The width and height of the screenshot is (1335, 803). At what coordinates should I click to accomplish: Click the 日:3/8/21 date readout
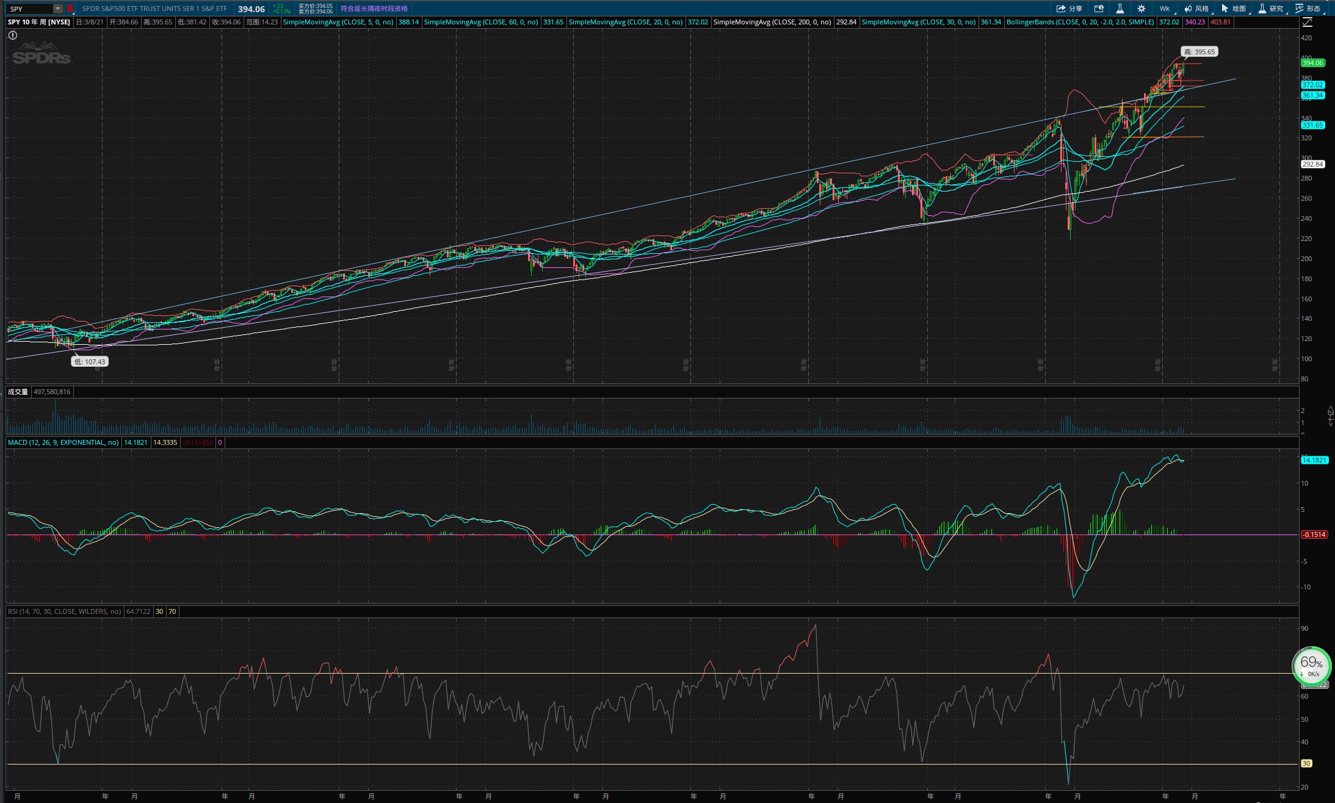click(x=89, y=22)
